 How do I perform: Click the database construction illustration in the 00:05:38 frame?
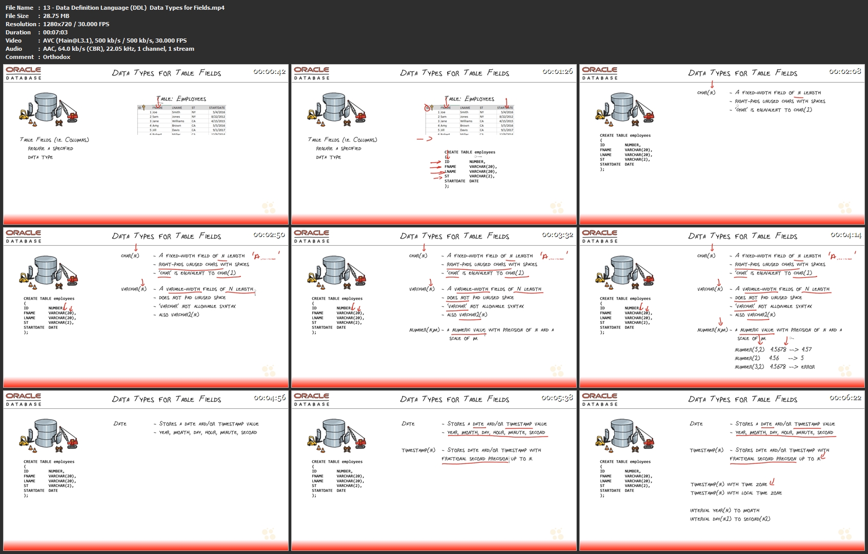click(337, 436)
